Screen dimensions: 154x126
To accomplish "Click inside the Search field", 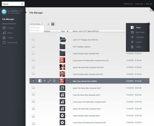I will pos(11,4).
